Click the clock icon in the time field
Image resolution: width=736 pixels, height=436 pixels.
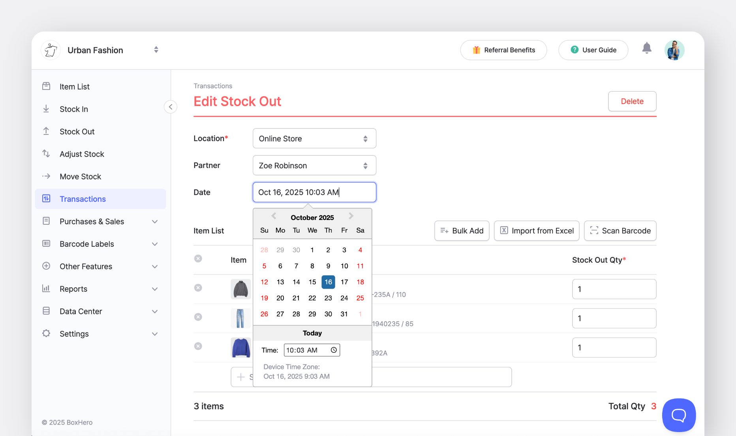[x=334, y=350]
